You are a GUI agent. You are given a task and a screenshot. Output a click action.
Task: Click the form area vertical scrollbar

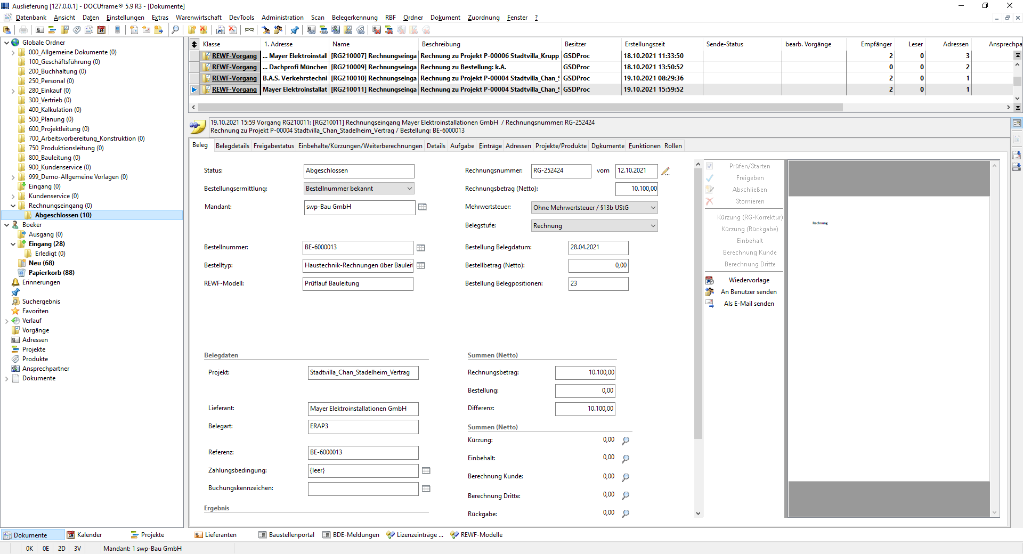click(x=698, y=304)
